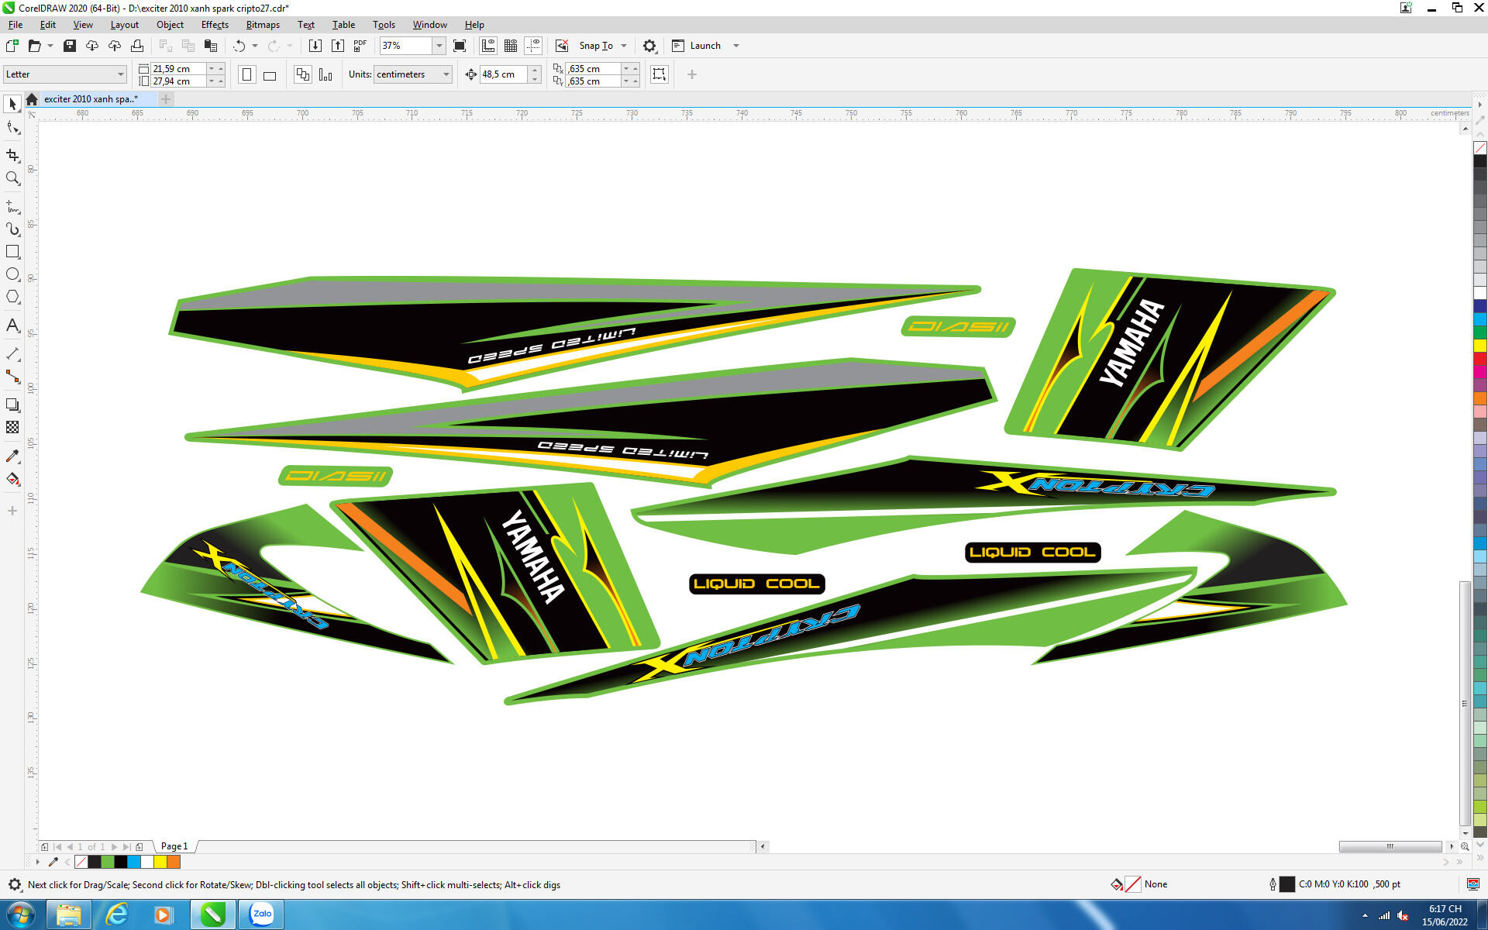1488x930 pixels.
Task: Click the nudge distance field 48,5 cm
Action: (504, 74)
